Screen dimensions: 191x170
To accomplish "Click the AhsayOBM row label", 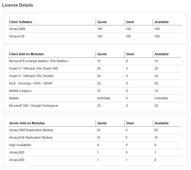I will (17, 29).
